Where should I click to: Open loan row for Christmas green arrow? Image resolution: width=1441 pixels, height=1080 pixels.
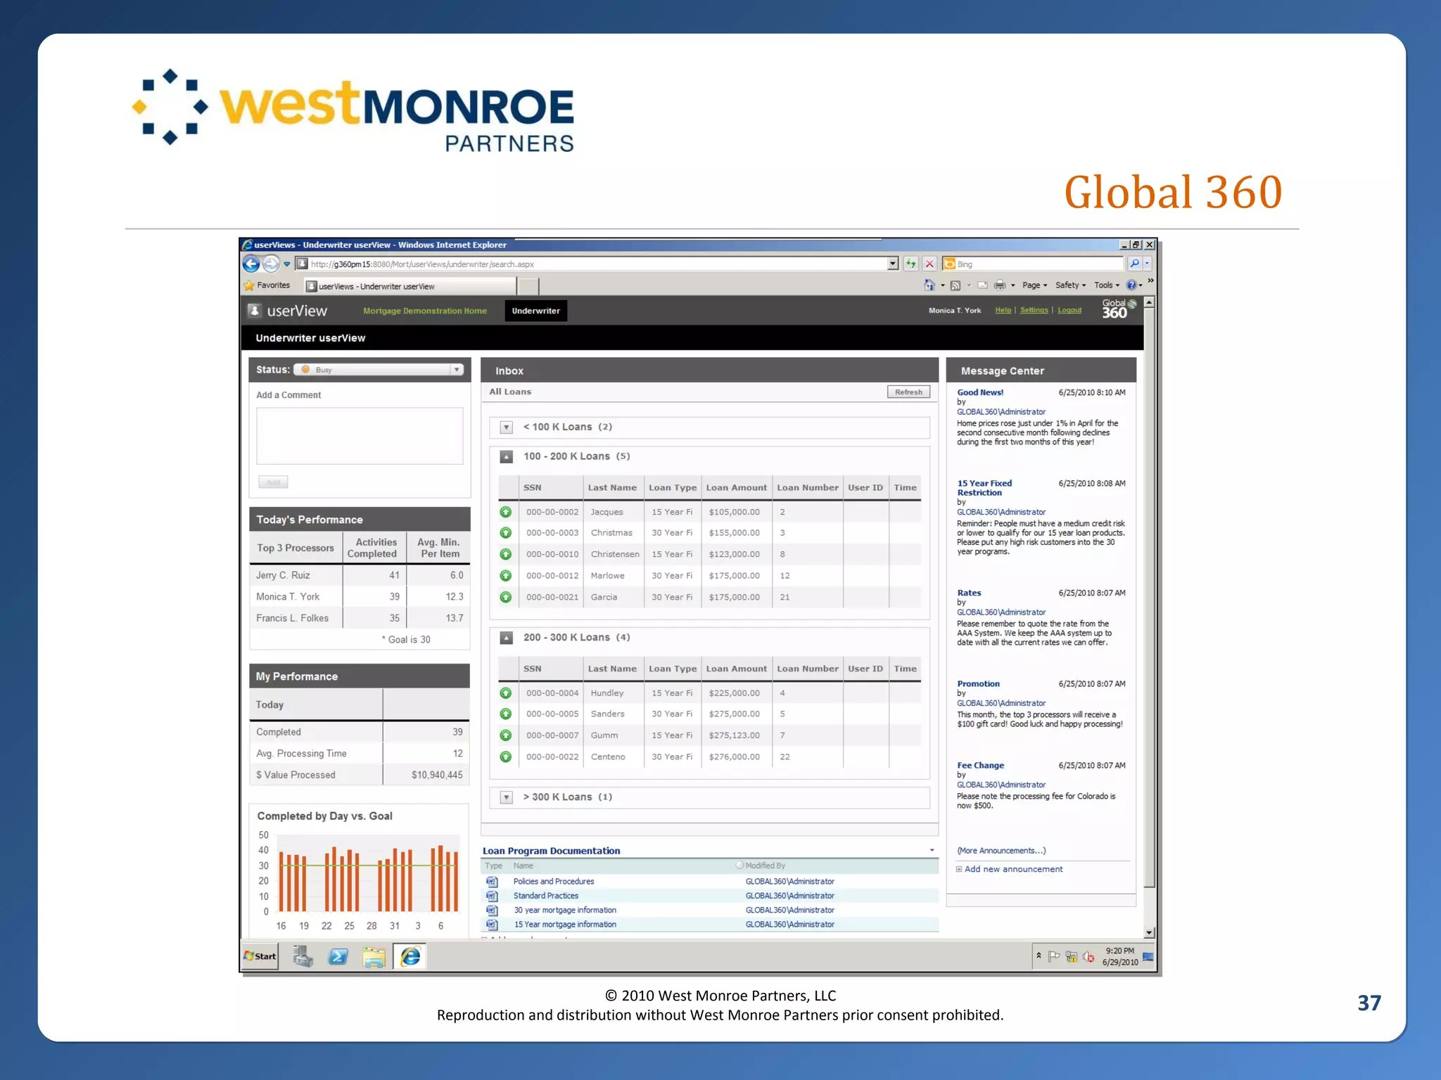coord(505,533)
